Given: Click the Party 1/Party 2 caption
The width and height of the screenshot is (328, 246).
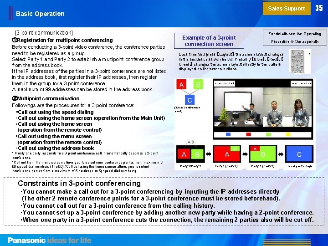Looking at the screenshot, I should (x=190, y=166).
